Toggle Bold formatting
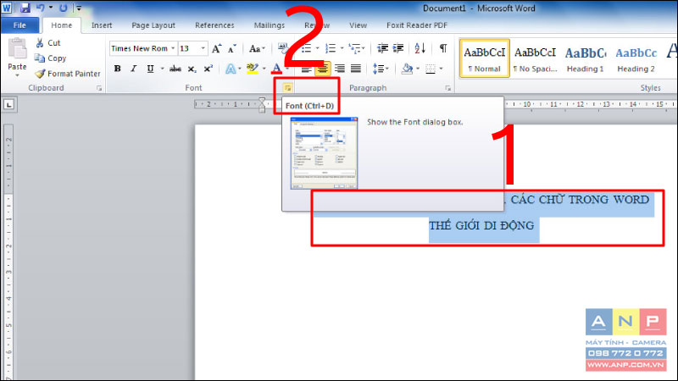678x381 pixels. 117,69
